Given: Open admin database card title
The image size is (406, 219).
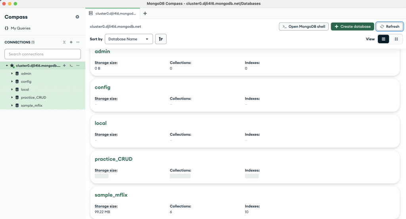Looking at the screenshot, I should [102, 52].
